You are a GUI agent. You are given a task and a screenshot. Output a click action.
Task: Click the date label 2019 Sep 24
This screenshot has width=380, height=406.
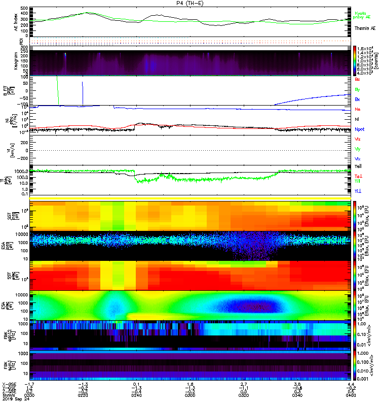click(16, 399)
